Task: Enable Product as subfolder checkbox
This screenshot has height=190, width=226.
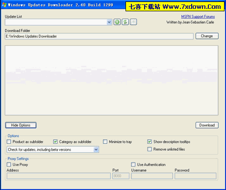Action: pyautogui.click(x=9, y=141)
